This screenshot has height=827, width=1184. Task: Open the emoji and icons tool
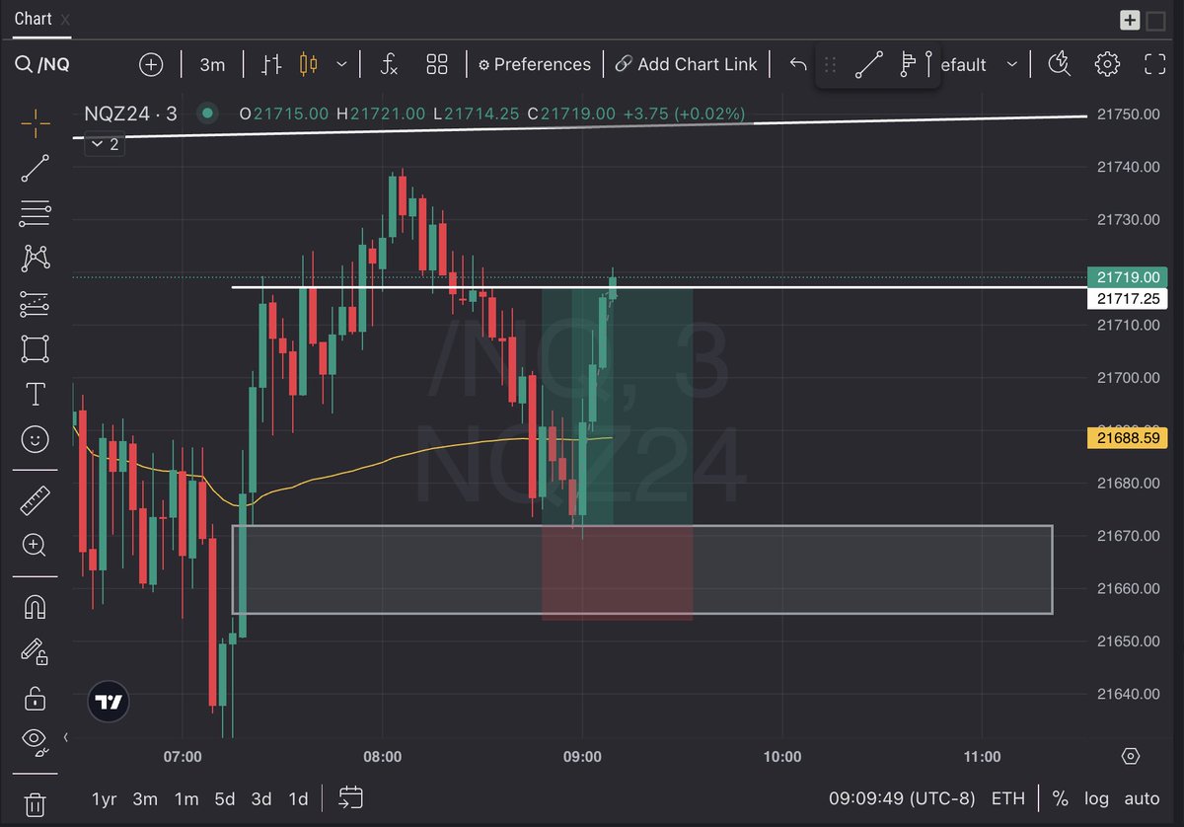click(x=36, y=439)
